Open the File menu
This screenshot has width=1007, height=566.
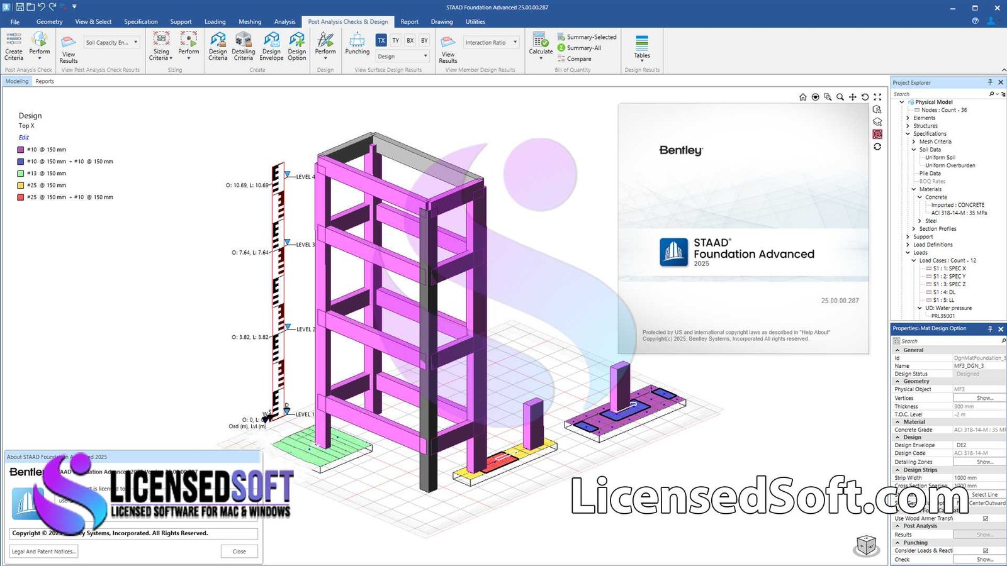(x=15, y=21)
